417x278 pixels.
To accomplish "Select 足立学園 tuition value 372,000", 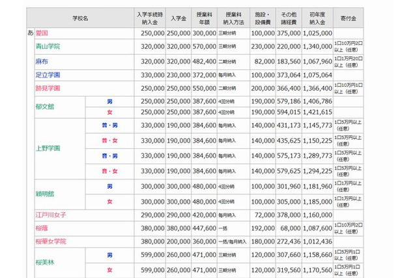I will click(204, 75).
